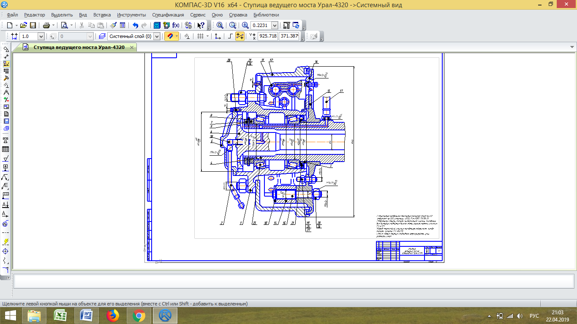577x324 pixels.
Task: Open print preview with the magnifier-page icon
Action: pyautogui.click(x=64, y=25)
